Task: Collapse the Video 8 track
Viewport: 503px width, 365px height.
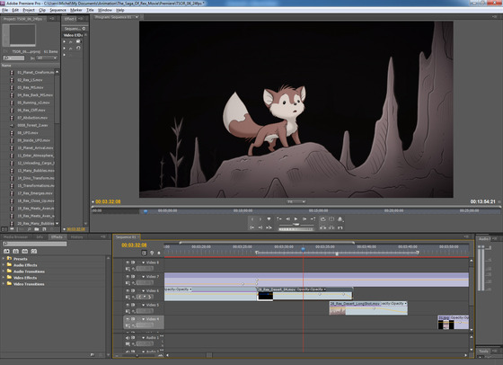Action: pos(143,263)
